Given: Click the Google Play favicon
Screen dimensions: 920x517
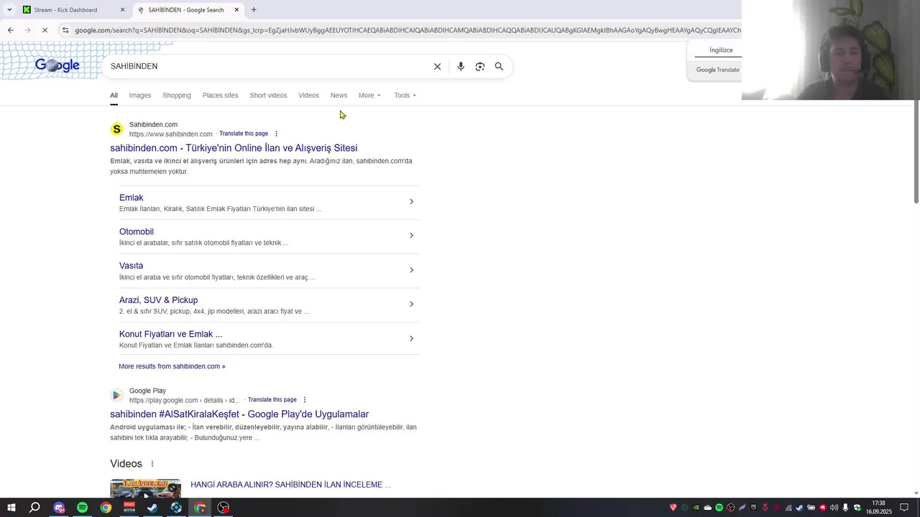Looking at the screenshot, I should pyautogui.click(x=116, y=396).
